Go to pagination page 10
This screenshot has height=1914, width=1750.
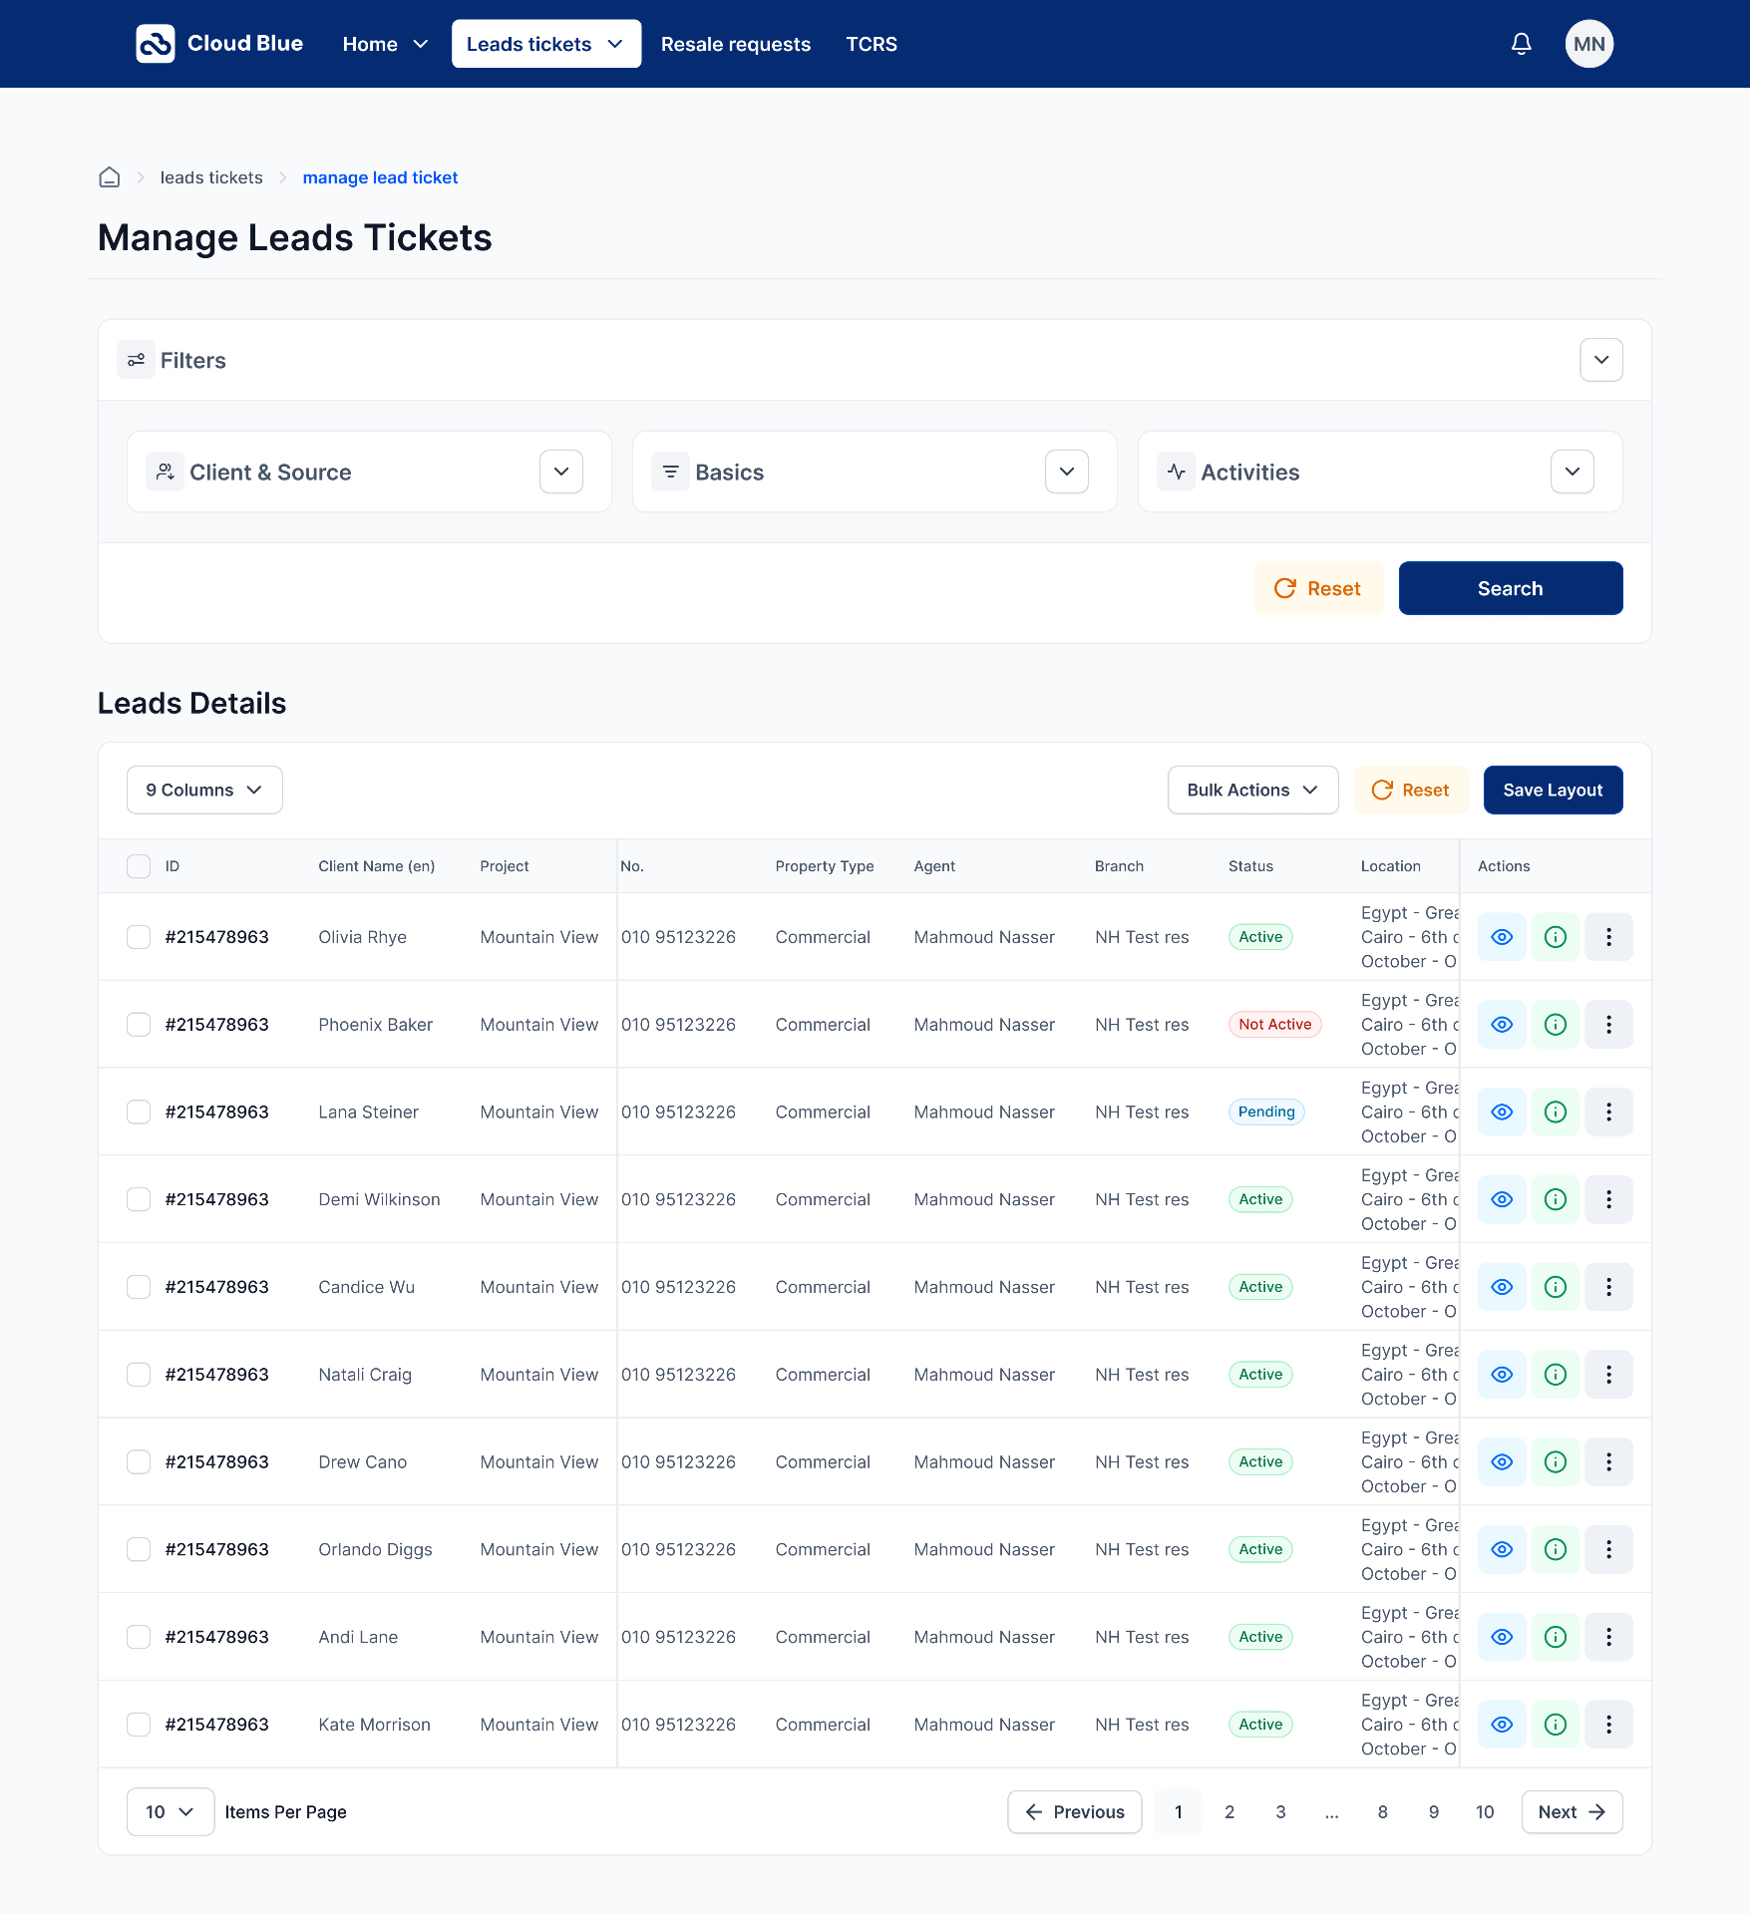(x=1485, y=1811)
